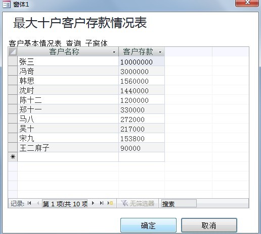The height and width of the screenshot is (234, 261).
Task: Click the 确定 button
Action: coord(148,225)
